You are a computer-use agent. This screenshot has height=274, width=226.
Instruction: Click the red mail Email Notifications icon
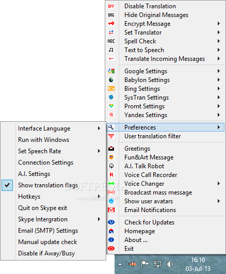pos(111,209)
